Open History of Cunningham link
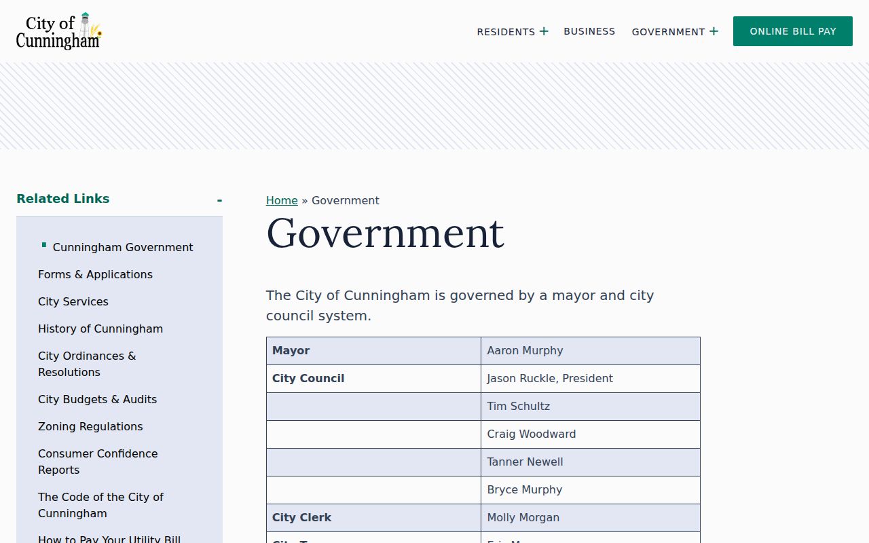The height and width of the screenshot is (543, 869). tap(100, 329)
